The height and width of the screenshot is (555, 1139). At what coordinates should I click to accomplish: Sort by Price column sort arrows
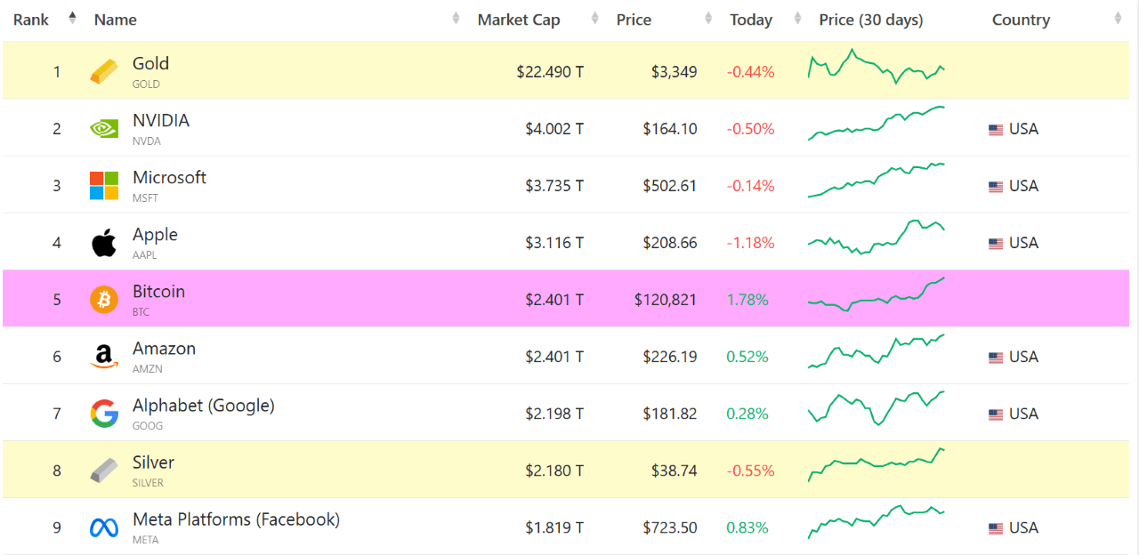click(708, 19)
